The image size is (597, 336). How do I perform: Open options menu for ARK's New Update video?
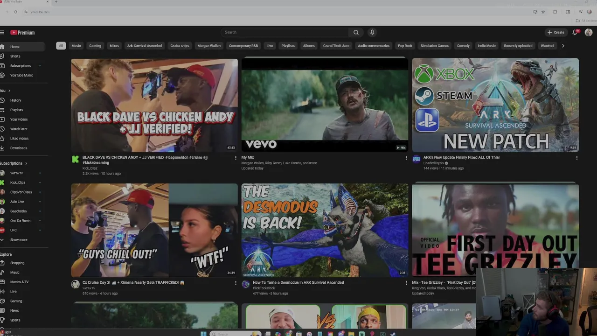click(x=576, y=158)
